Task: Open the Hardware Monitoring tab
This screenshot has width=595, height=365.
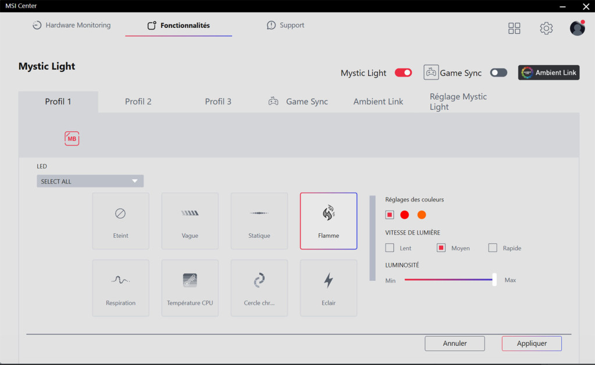Action: tap(72, 26)
